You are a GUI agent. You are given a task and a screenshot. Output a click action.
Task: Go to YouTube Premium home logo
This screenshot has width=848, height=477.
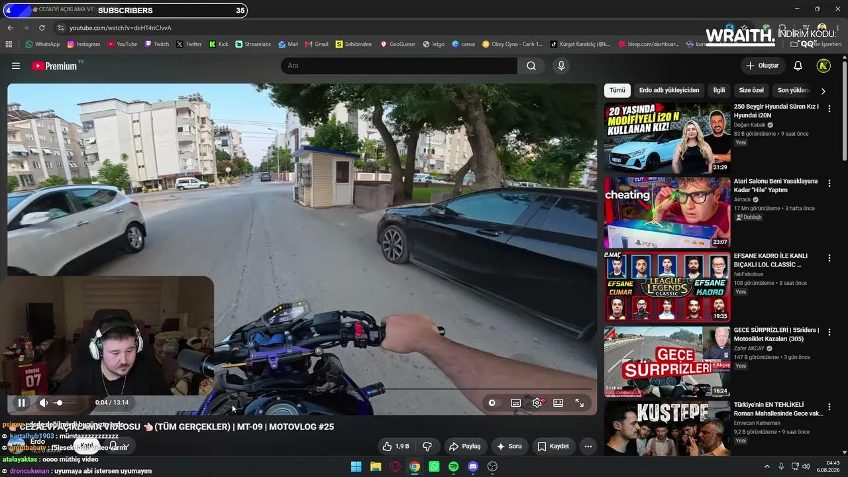[x=54, y=66]
